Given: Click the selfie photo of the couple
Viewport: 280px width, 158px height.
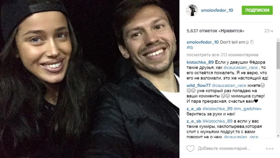Looking at the screenshot, I should pos(90,79).
